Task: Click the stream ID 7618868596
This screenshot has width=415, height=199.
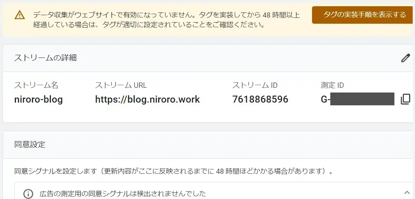Action: [260, 99]
